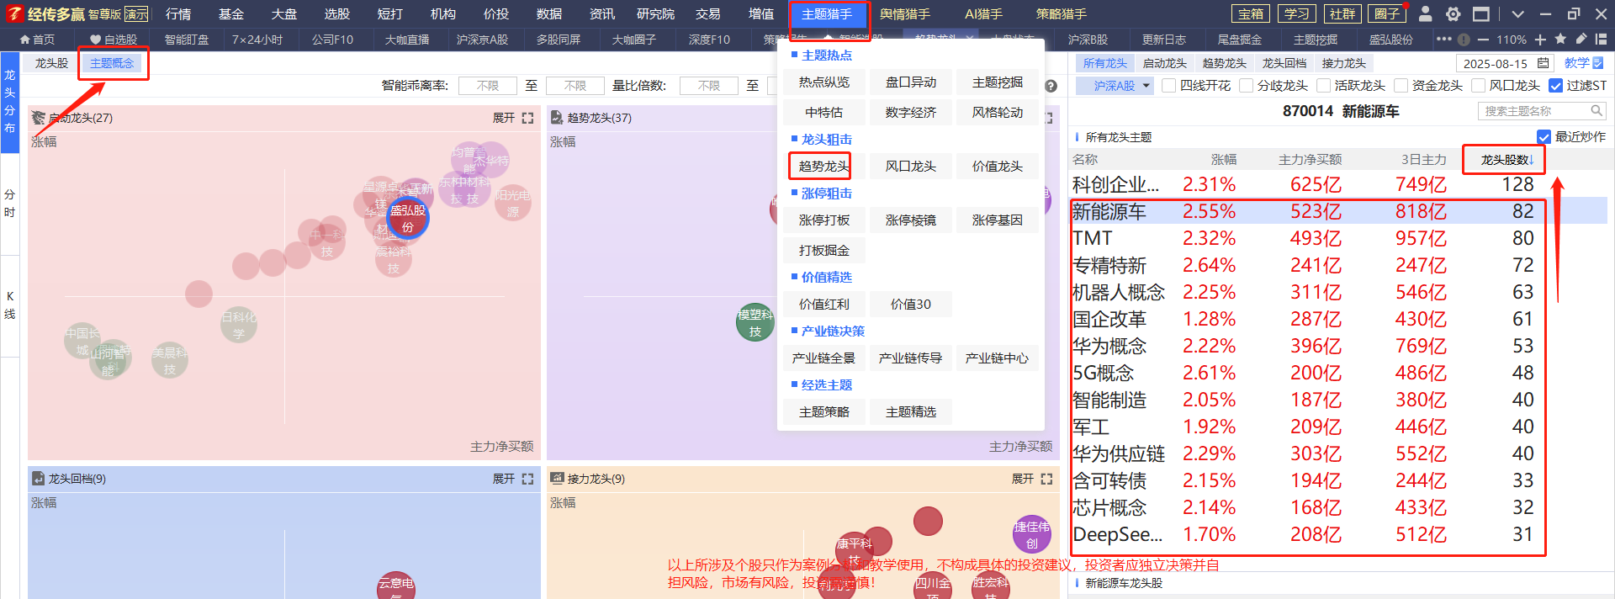Image resolution: width=1615 pixels, height=599 pixels.
Task: Switch to the 龙头股 tab
Action: pyautogui.click(x=51, y=63)
